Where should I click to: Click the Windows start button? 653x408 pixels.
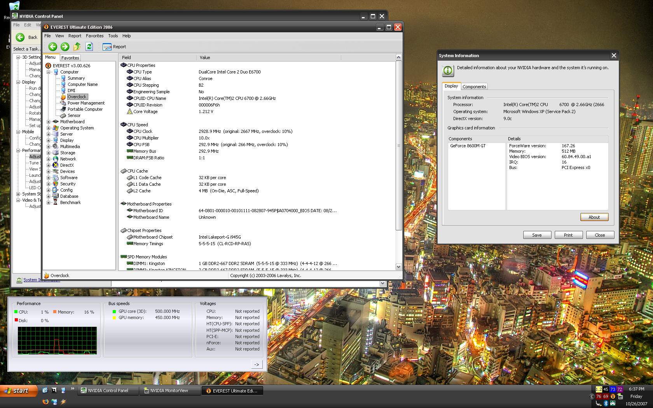[19, 391]
